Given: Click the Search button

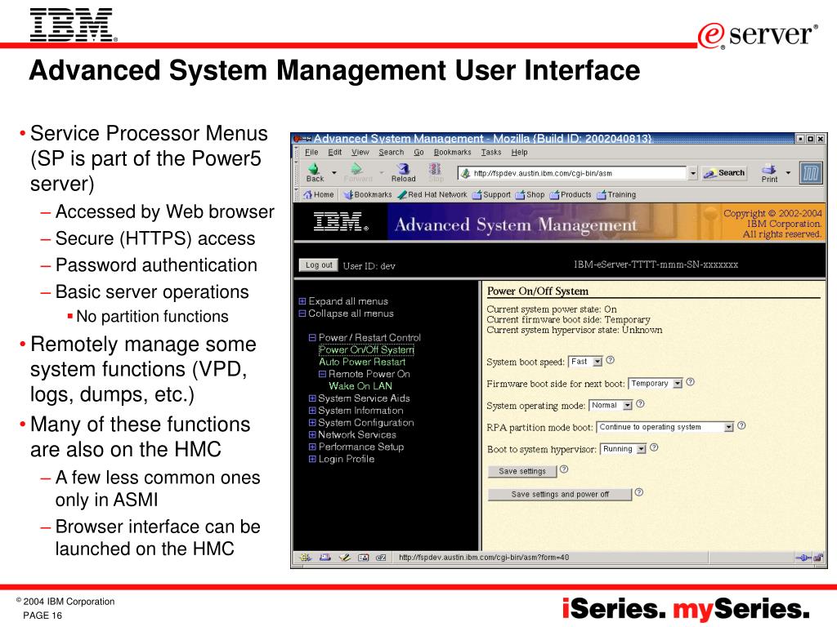Looking at the screenshot, I should tap(724, 173).
